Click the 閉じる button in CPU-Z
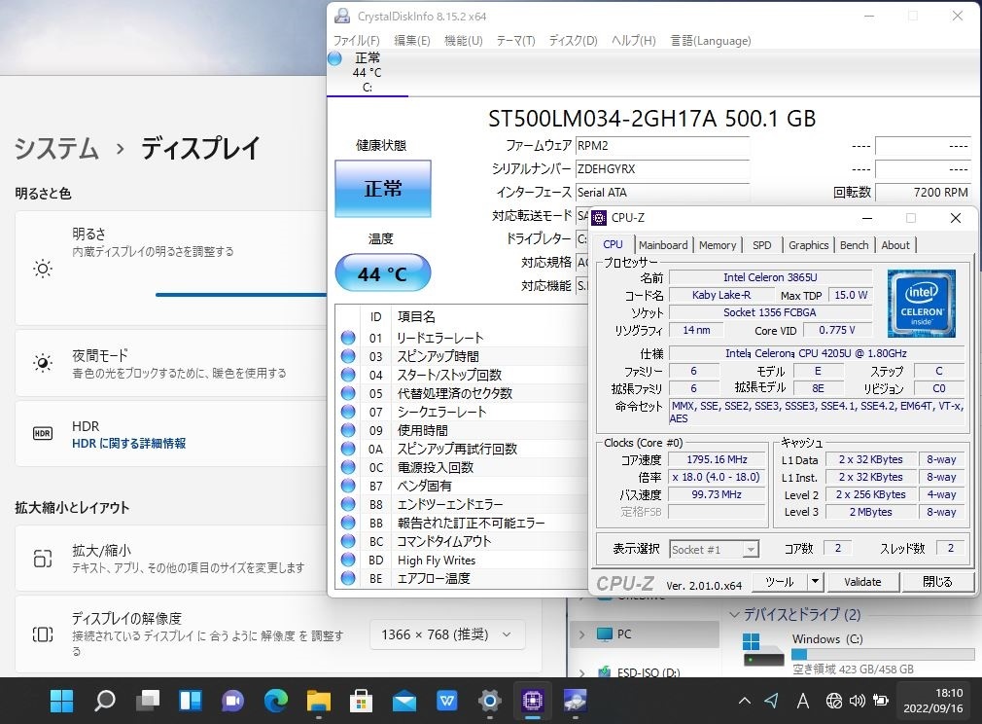The image size is (982, 724). click(x=937, y=582)
